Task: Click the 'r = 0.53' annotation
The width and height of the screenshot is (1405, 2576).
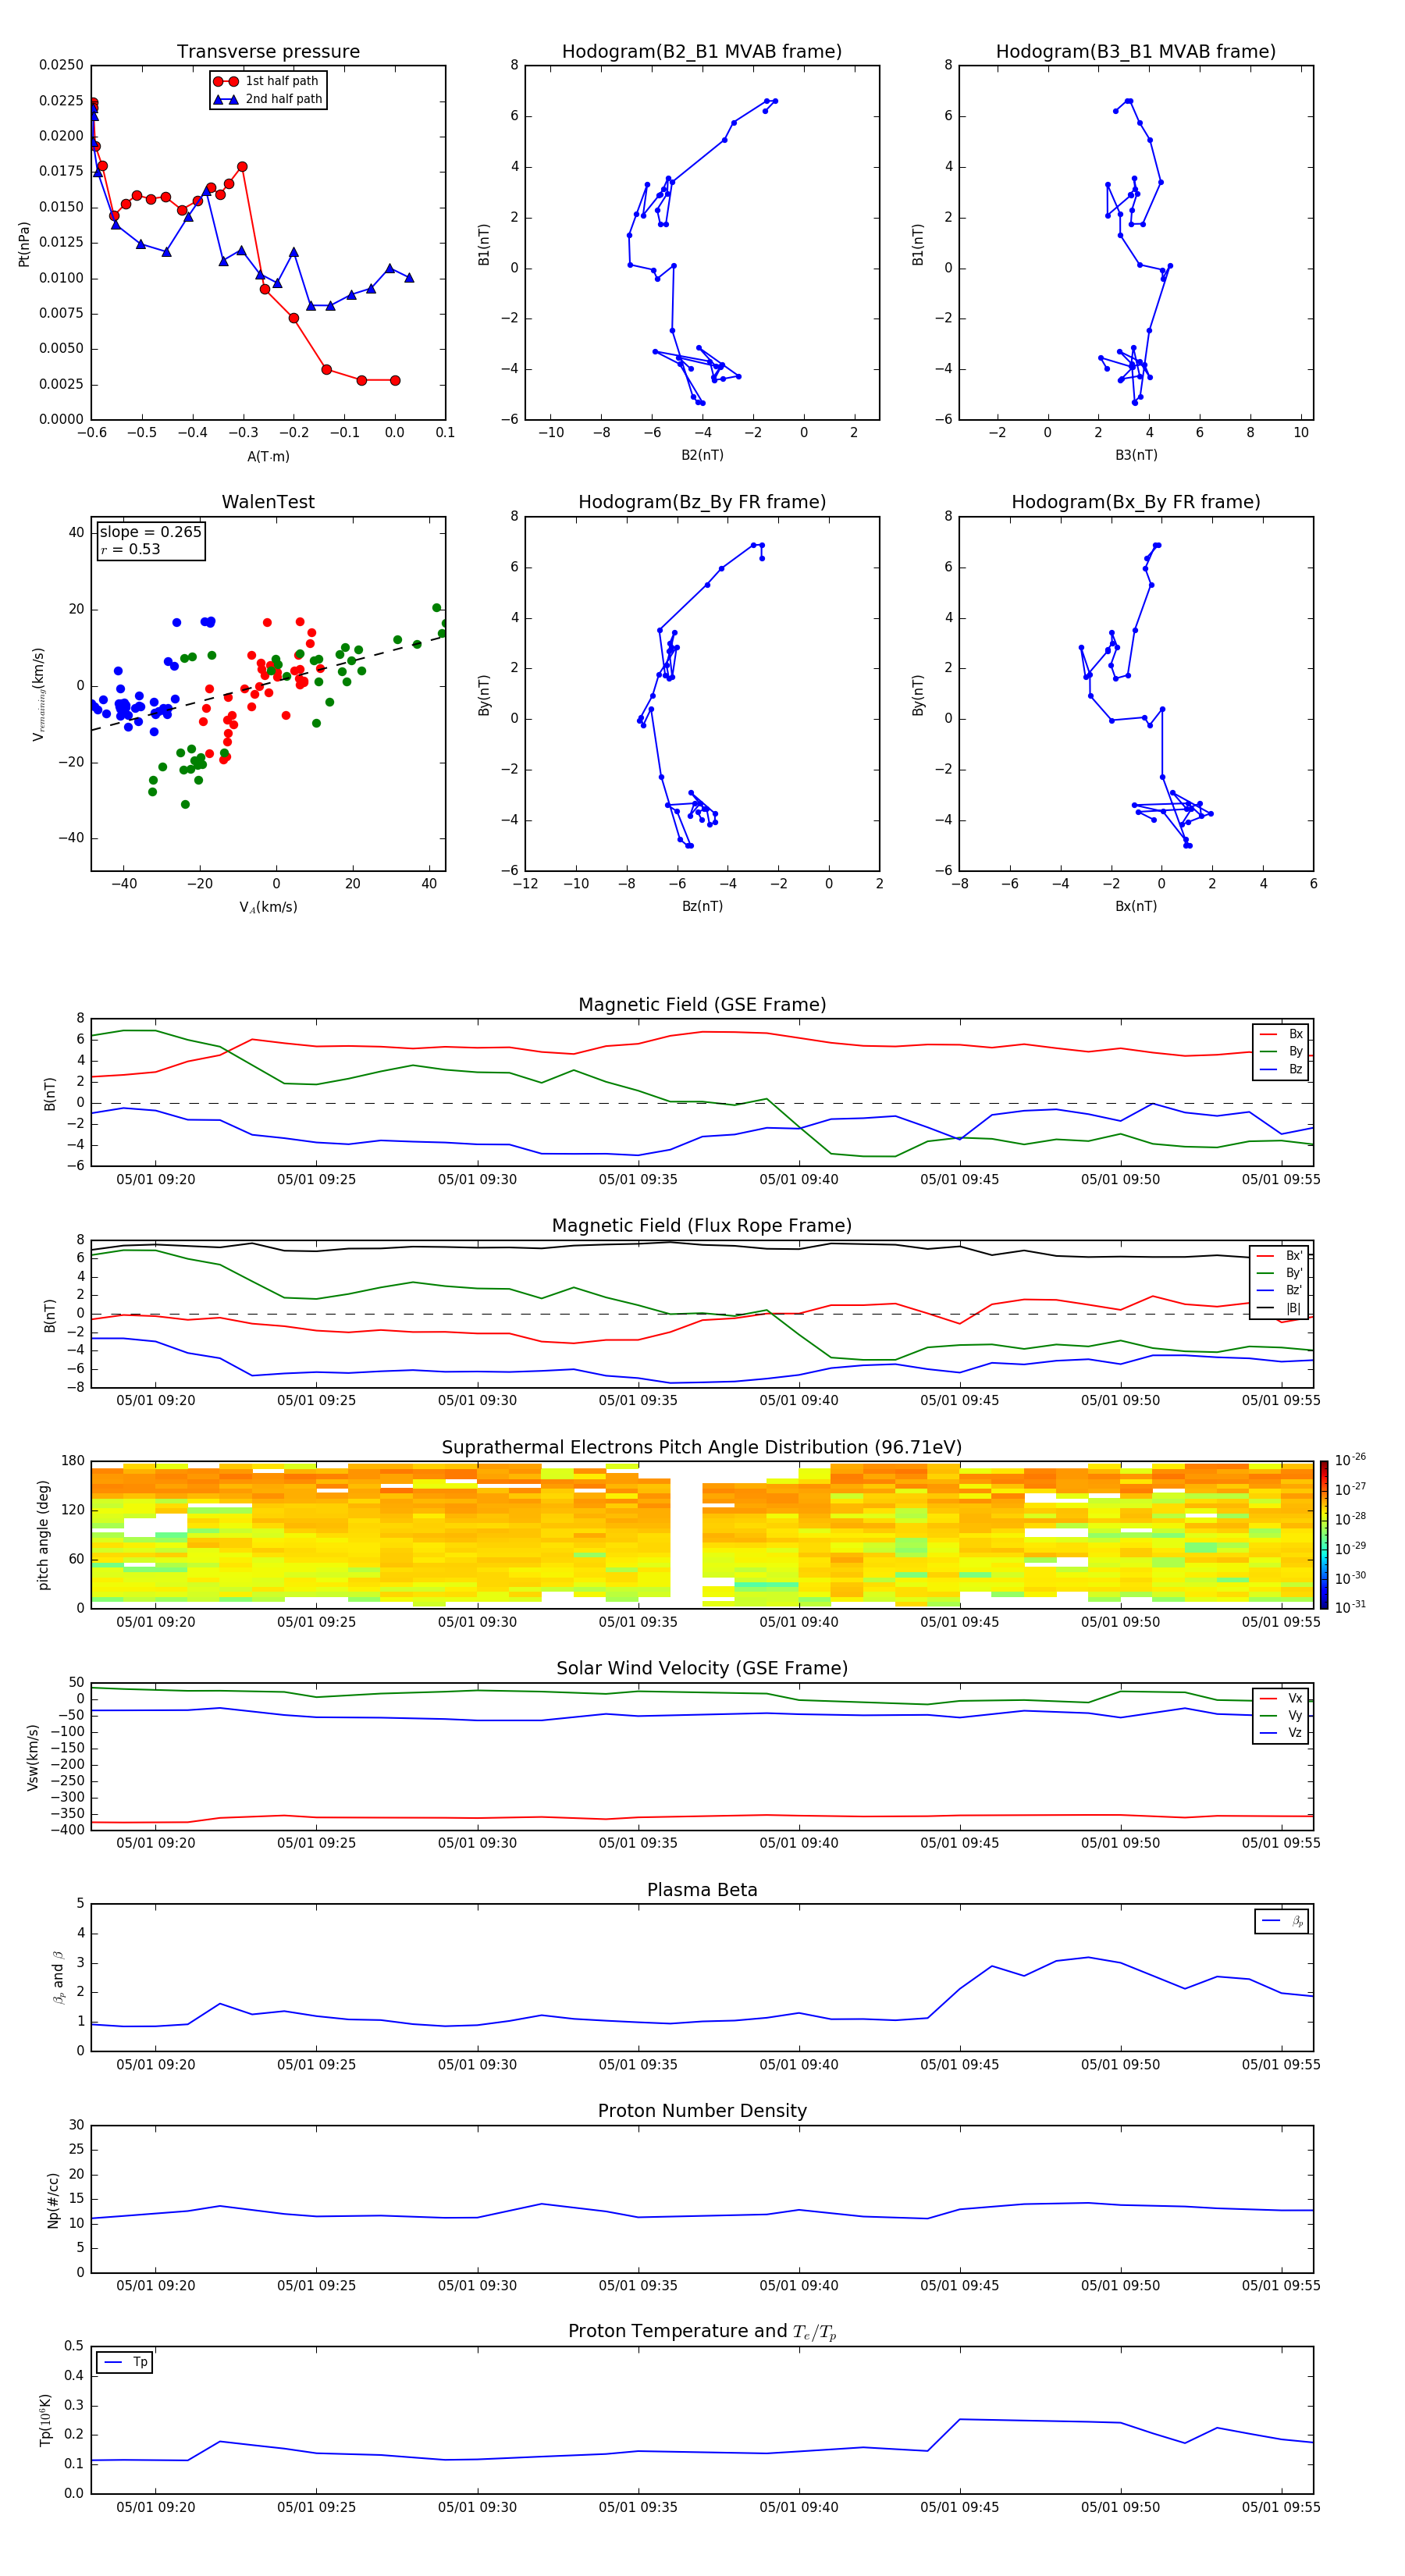Action: click(x=130, y=549)
